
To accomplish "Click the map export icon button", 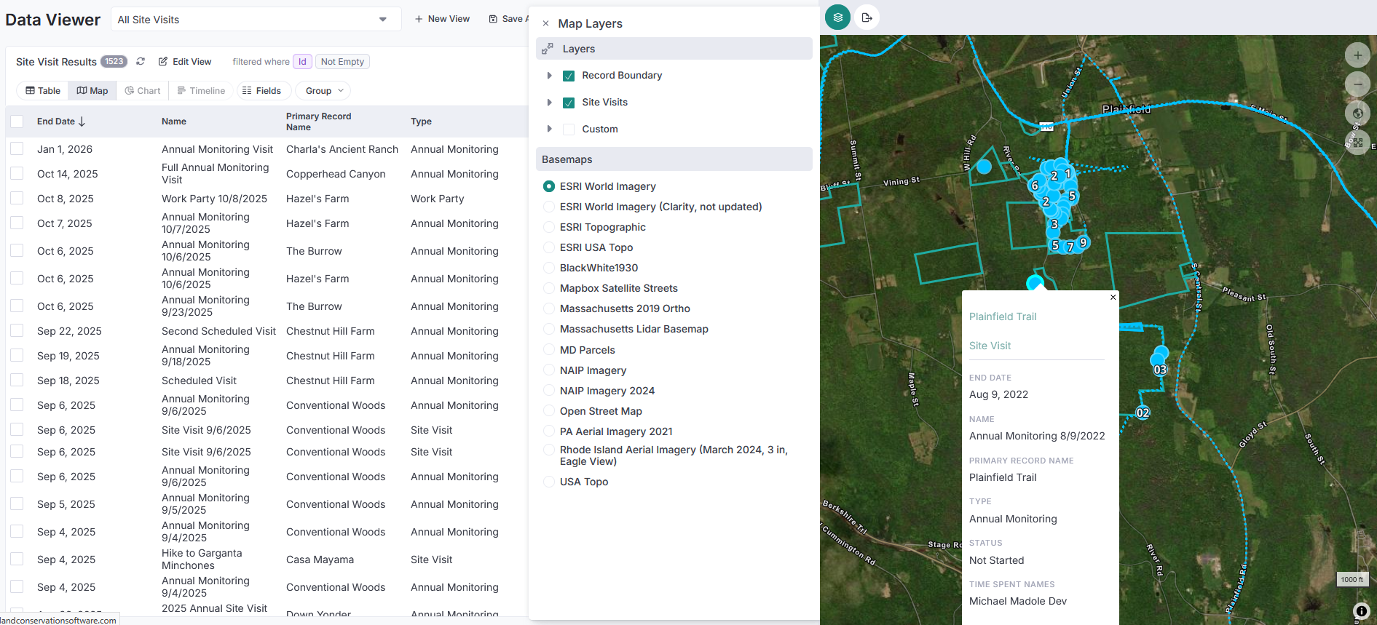I will 867,17.
